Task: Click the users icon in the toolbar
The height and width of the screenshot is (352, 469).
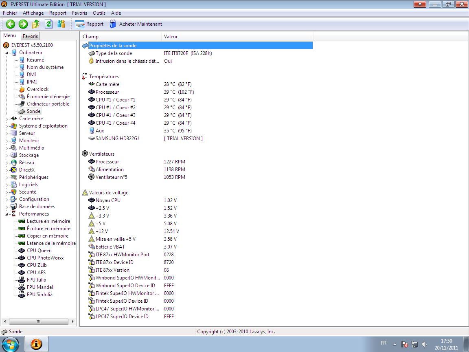Action: [x=61, y=24]
